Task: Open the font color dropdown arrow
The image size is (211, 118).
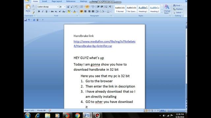Action: [77, 11]
